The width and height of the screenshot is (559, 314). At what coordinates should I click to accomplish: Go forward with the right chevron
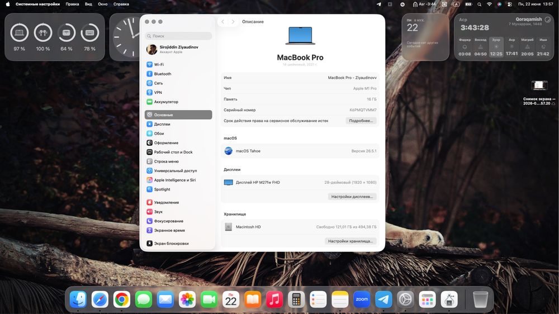tap(233, 22)
